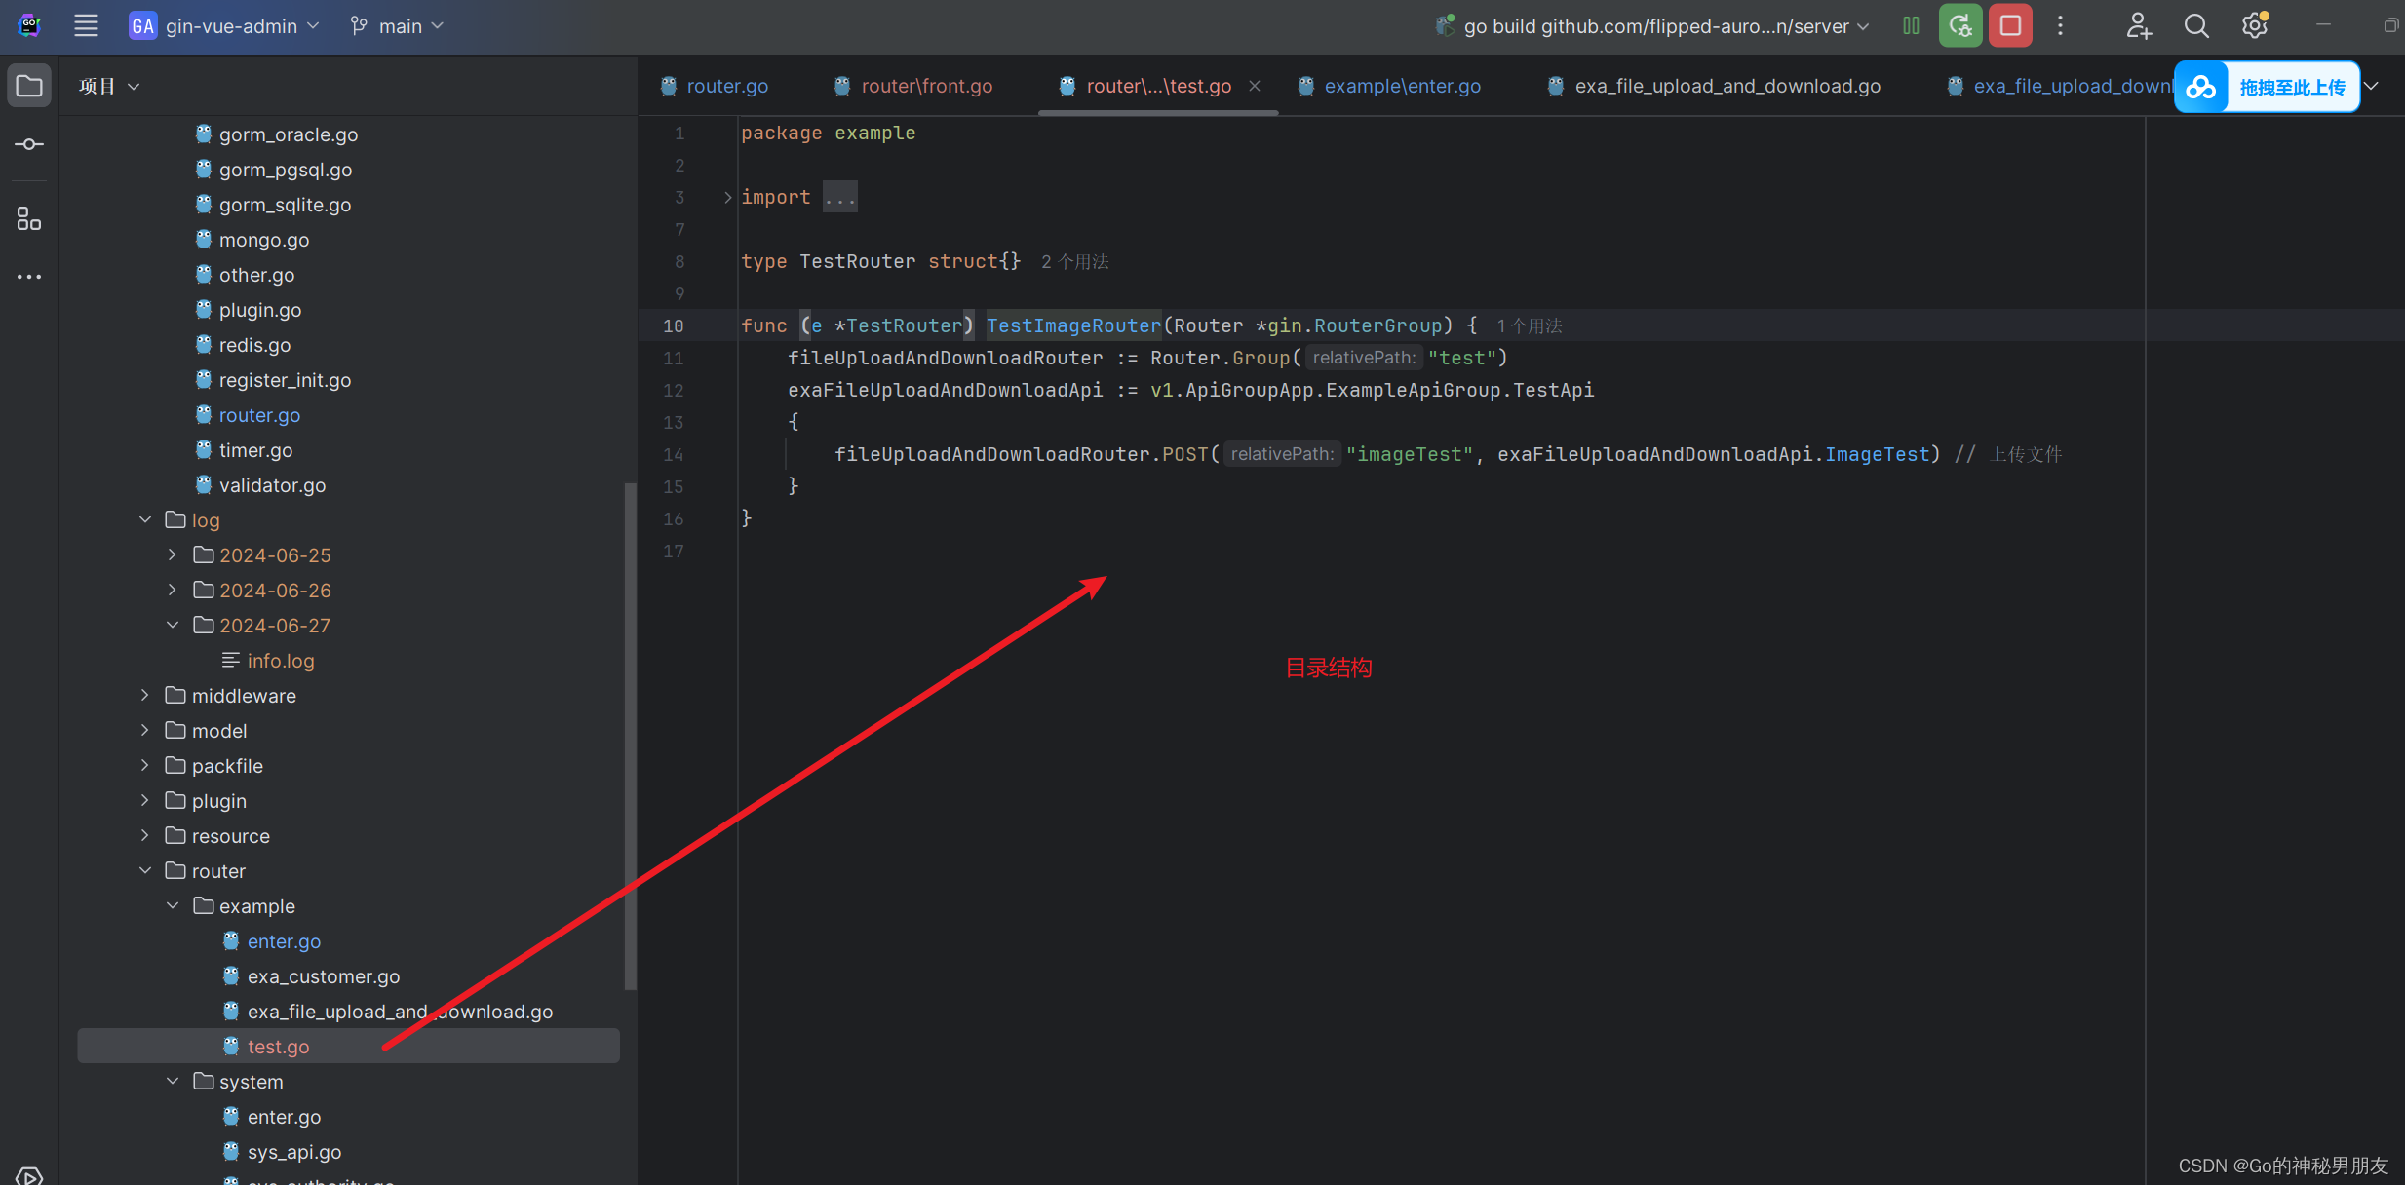Viewport: 2405px width, 1185px height.
Task: Click the More Actions kebab icon
Action: point(2061,25)
